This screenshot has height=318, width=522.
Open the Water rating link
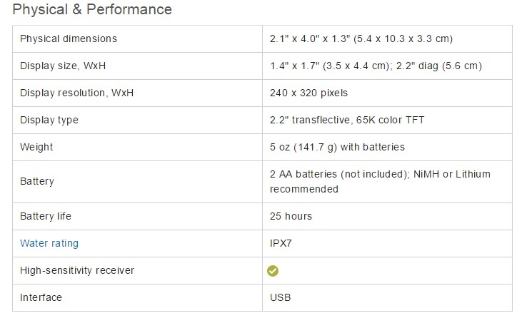pos(49,243)
